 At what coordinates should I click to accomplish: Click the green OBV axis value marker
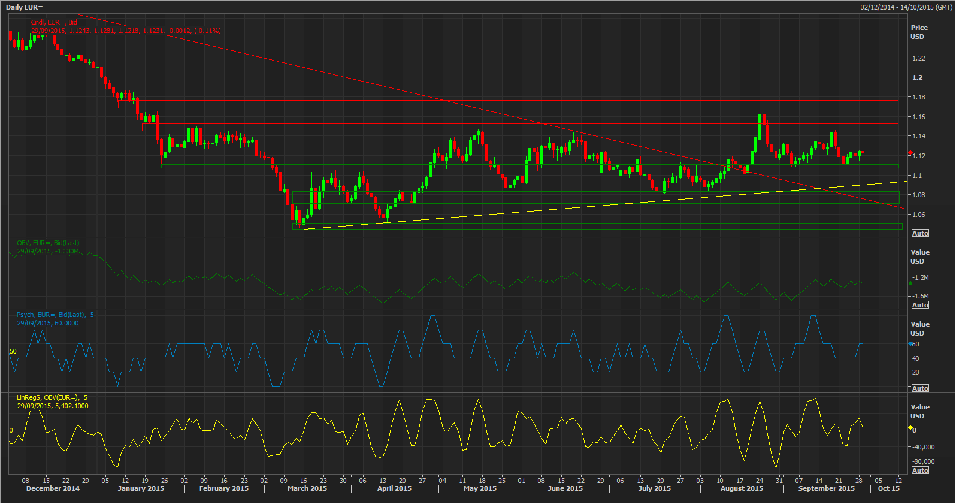tap(910, 282)
